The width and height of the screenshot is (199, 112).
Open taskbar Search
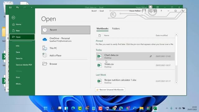(53, 108)
